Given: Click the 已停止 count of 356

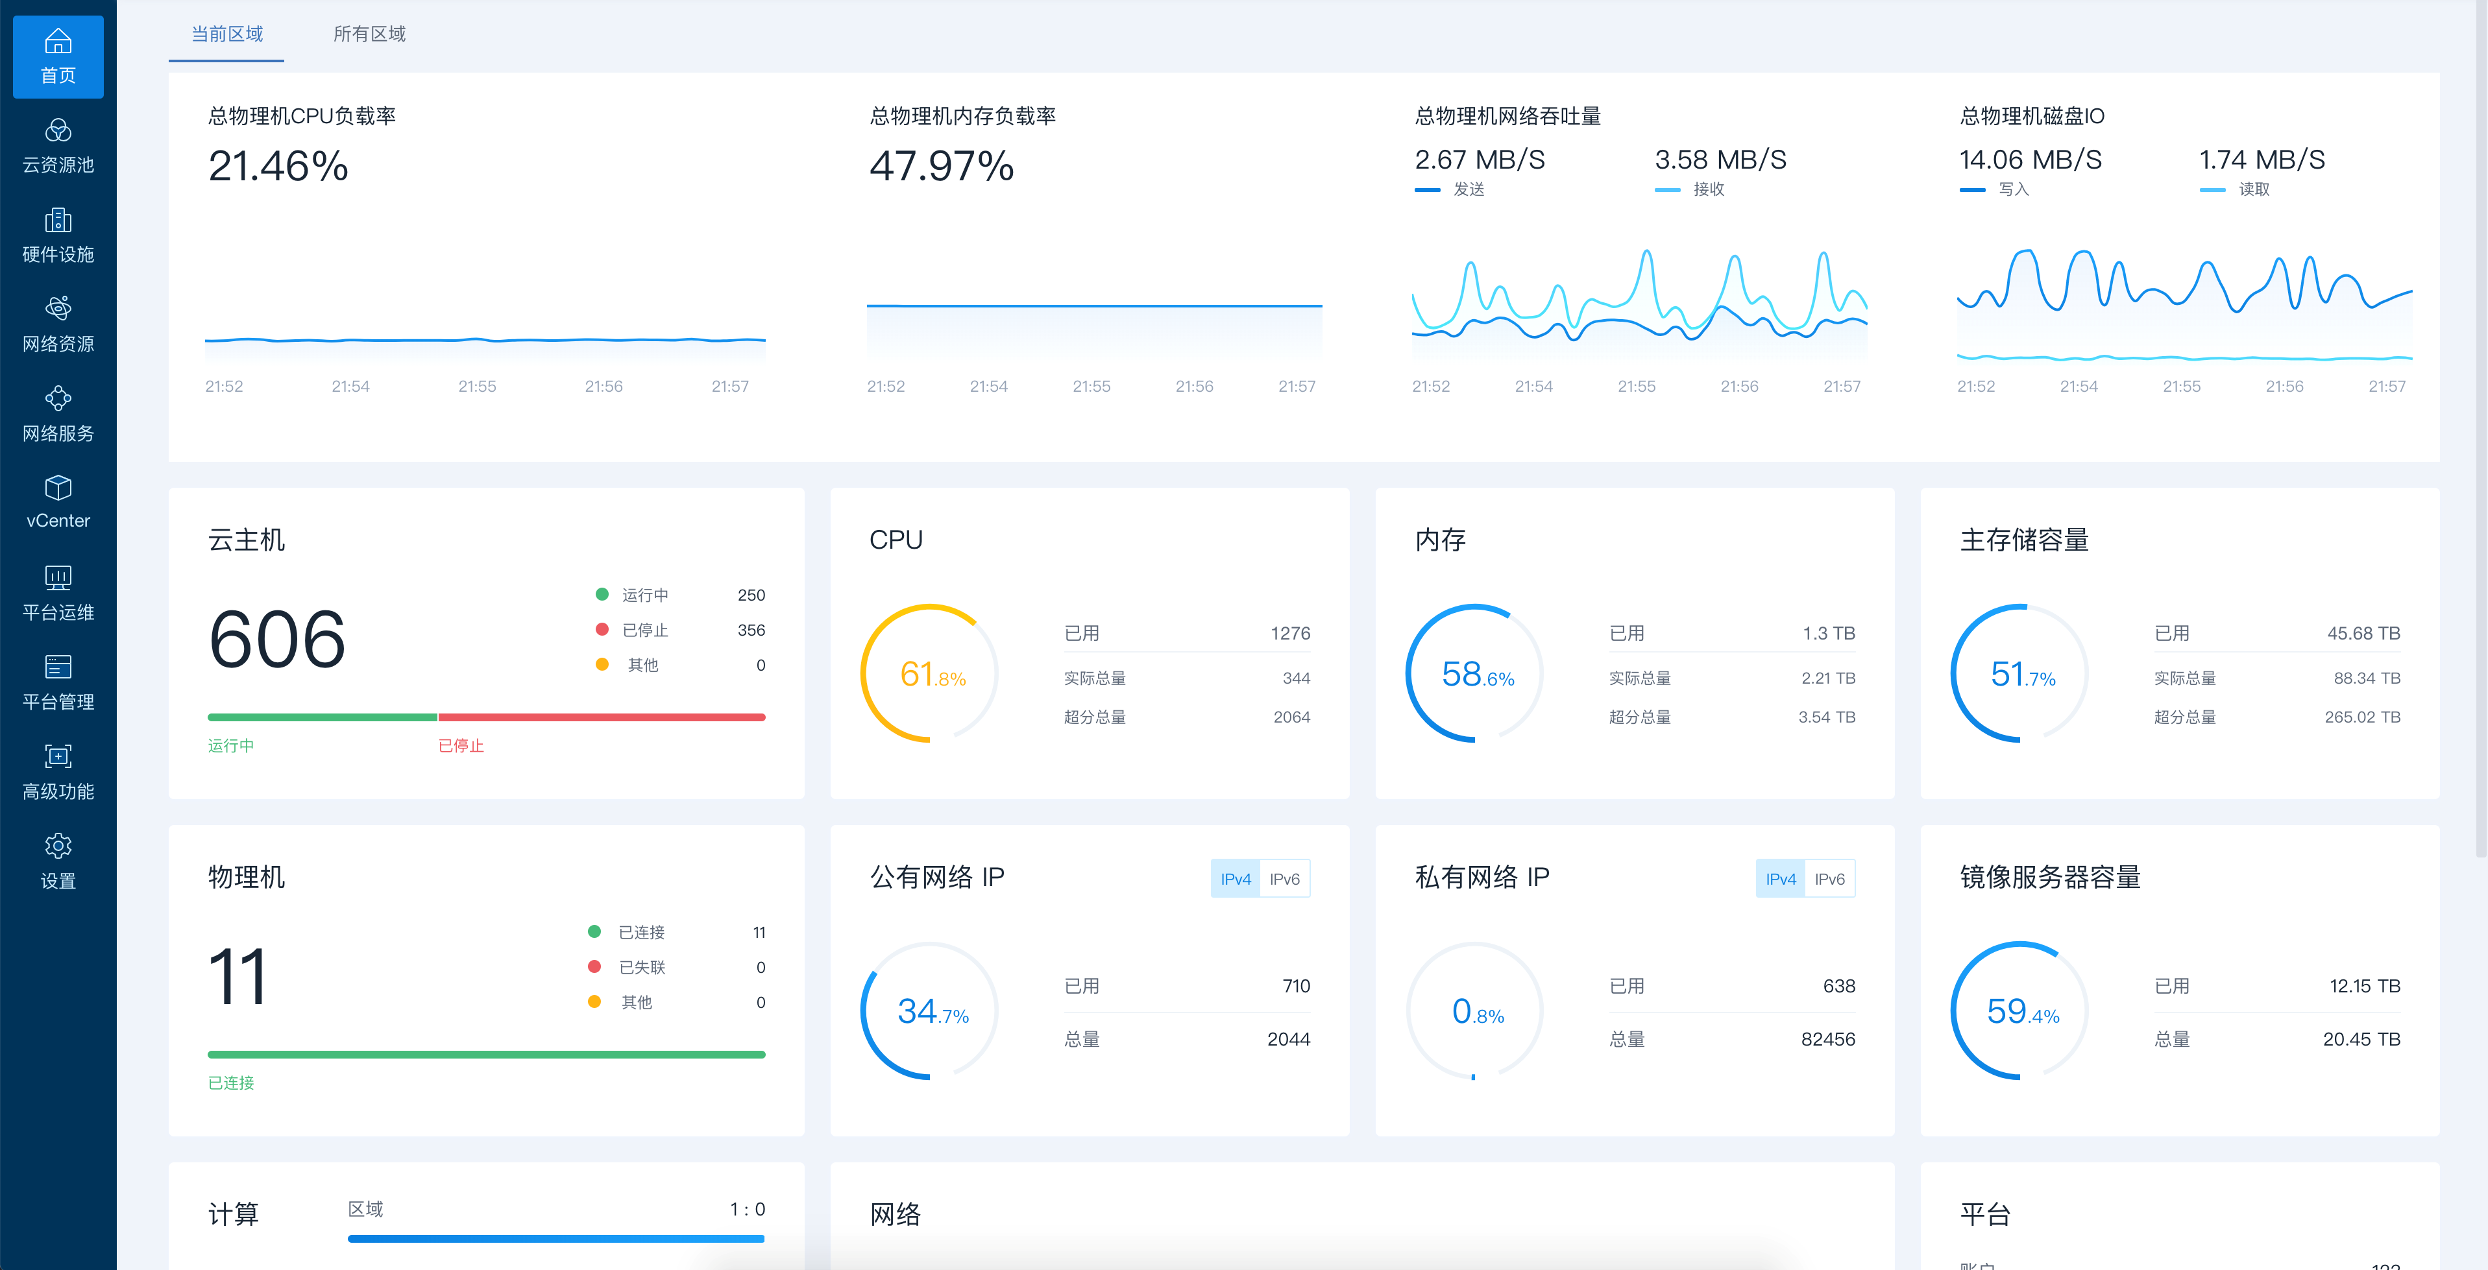Looking at the screenshot, I should 750,630.
